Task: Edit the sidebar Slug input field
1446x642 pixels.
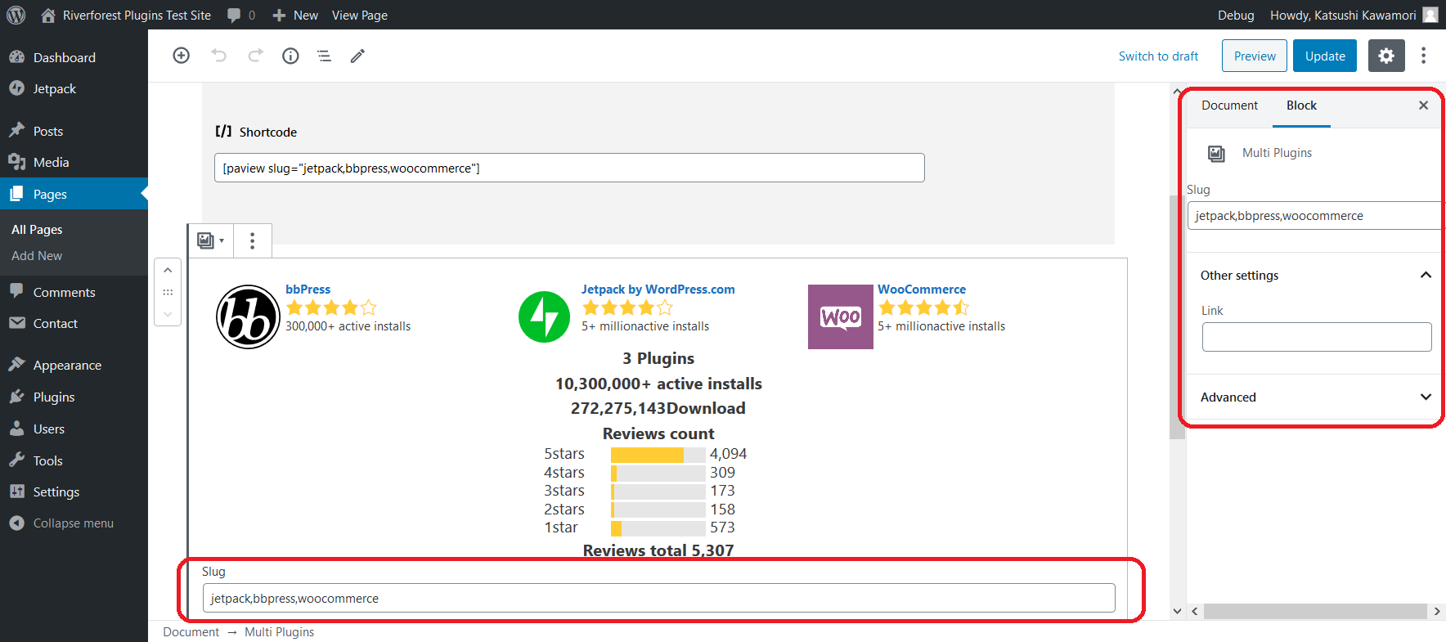Action: (x=1314, y=216)
